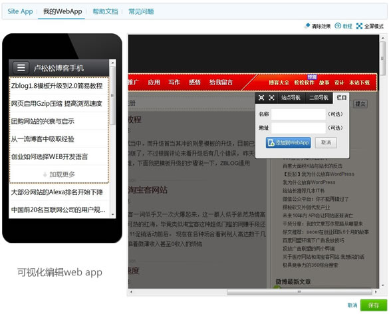Click the 淘宝客网站 article heading

click(x=148, y=190)
